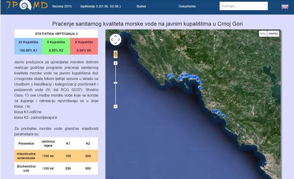
Task: Select the blue 23 Kupališta K1 box
Action: click(28, 47)
